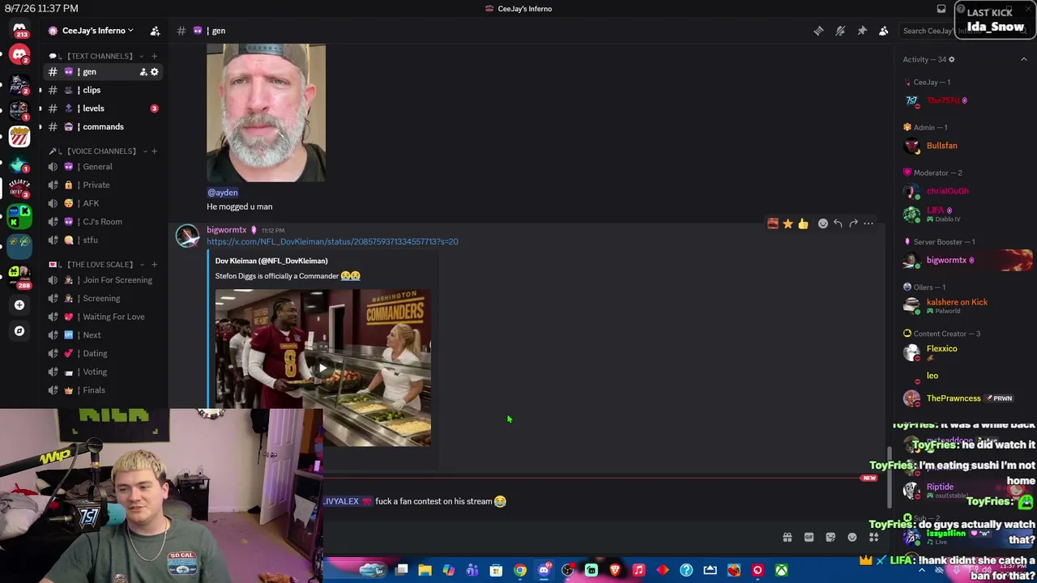1037x583 pixels.
Task: Forward the bigwormtx message
Action: [x=853, y=223]
